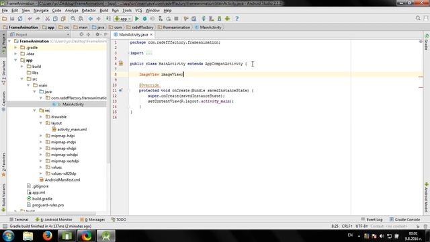Click CRLF line separator in status bar

[x=347, y=227]
